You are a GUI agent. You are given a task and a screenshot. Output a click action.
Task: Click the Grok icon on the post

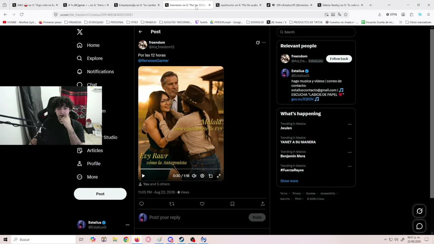point(258,43)
